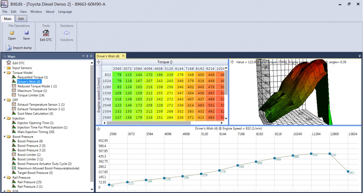The height and width of the screenshot is (193, 363).
Task: Click move handle icon of 3D view
Action: click(x=232, y=62)
